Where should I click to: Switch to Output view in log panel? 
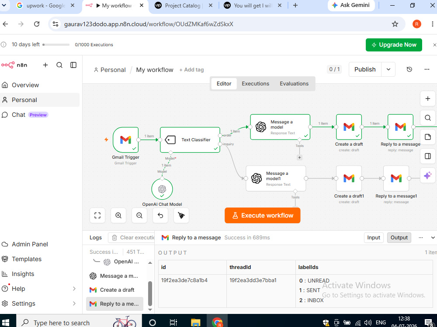pos(399,238)
